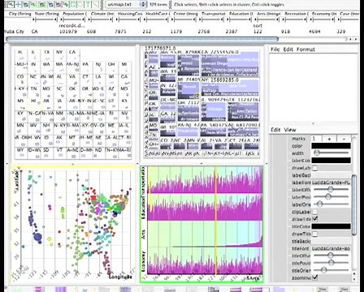Select the ellipse shape tool
364x292 pixels.
pos(80,4)
